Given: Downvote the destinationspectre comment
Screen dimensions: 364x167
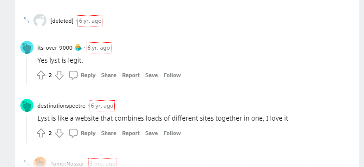Looking at the screenshot, I should pos(59,133).
